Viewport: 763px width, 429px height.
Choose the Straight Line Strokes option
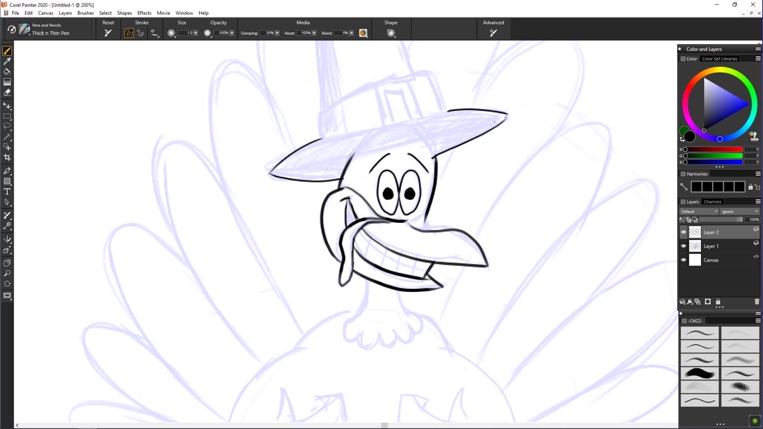click(x=141, y=33)
